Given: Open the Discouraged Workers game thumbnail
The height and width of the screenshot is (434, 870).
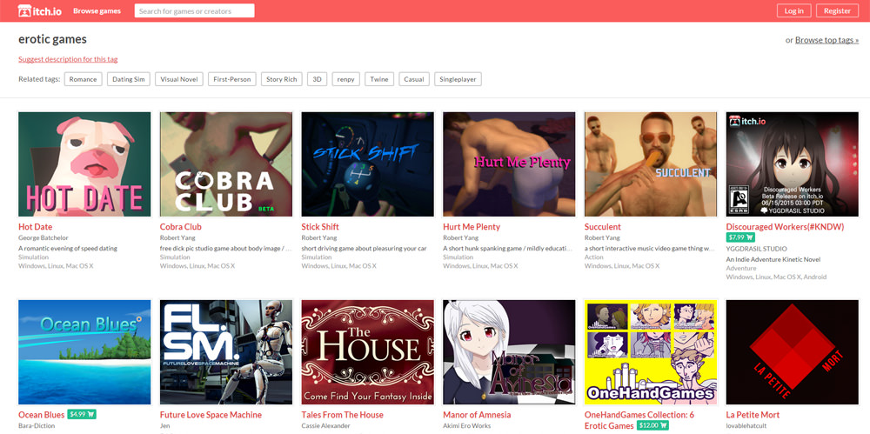Looking at the screenshot, I should [x=793, y=164].
